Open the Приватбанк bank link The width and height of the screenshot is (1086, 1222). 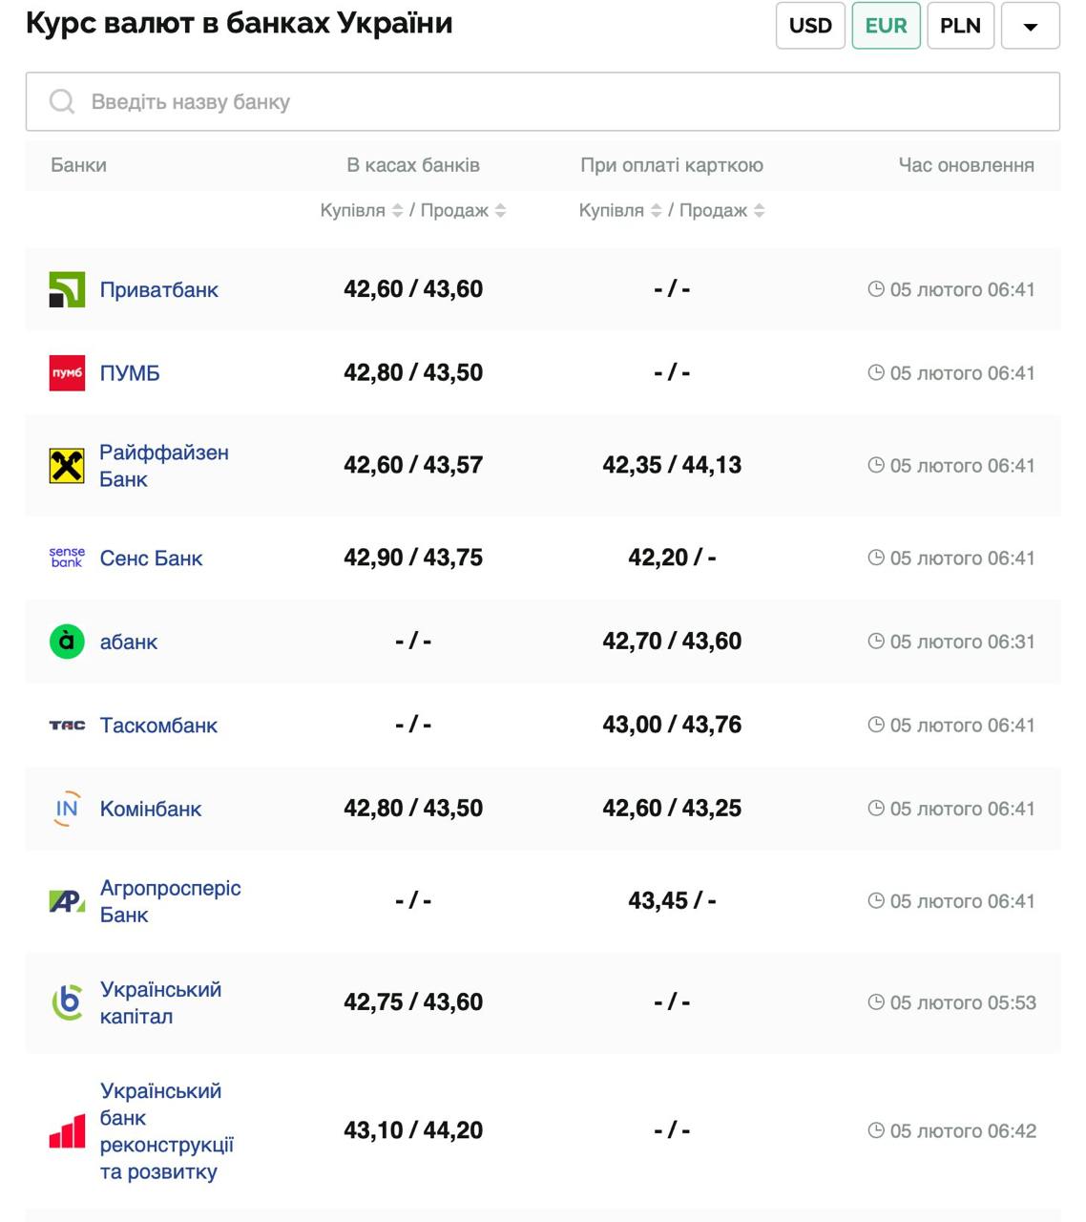click(x=158, y=289)
